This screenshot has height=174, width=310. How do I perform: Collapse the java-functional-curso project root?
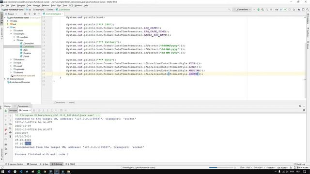[x=5, y=17]
